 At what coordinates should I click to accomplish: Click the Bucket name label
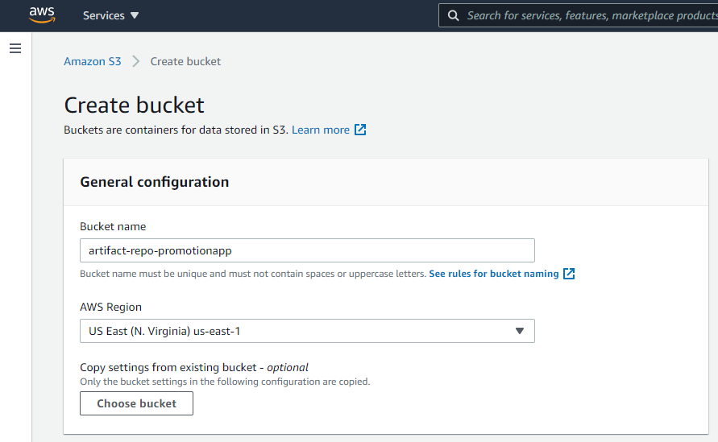[x=113, y=226]
